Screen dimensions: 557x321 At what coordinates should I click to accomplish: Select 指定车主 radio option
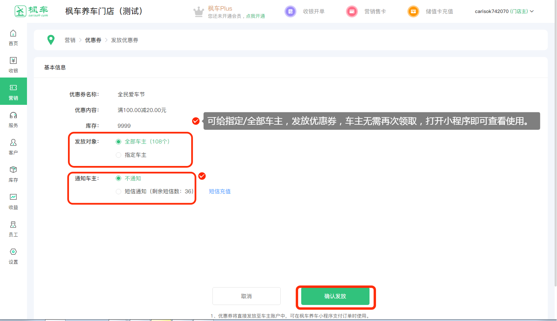click(x=119, y=155)
